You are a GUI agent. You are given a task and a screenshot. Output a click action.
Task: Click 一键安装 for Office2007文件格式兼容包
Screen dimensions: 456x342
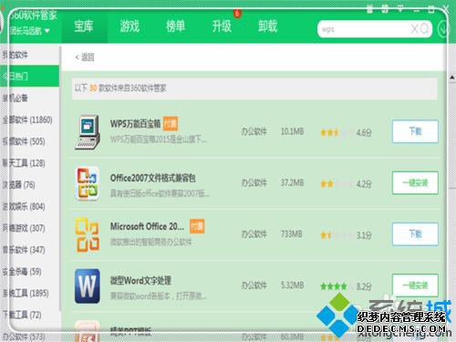[x=415, y=183]
